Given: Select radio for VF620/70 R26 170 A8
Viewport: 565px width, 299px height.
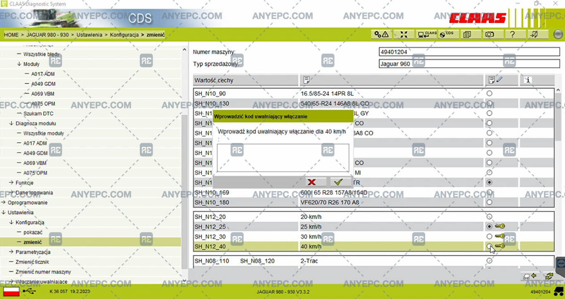Looking at the screenshot, I should click(489, 202).
